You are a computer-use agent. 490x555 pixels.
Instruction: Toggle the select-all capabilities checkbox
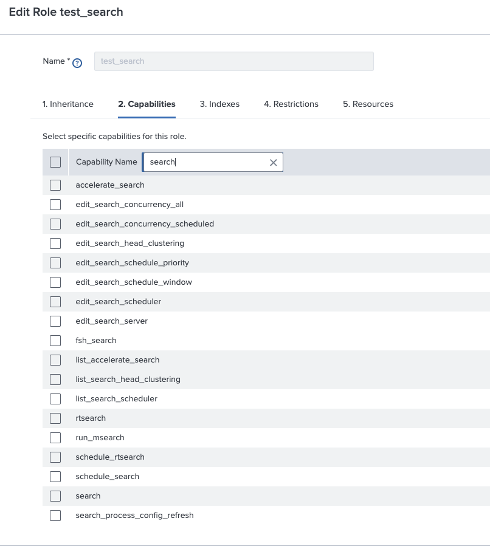pos(55,162)
